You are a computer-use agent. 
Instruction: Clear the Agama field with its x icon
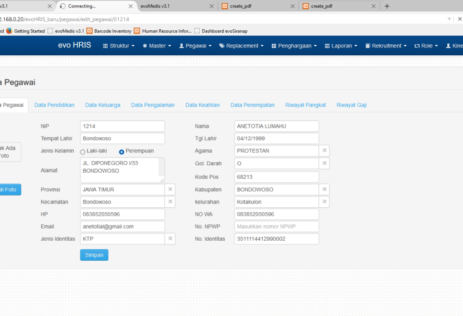324,151
